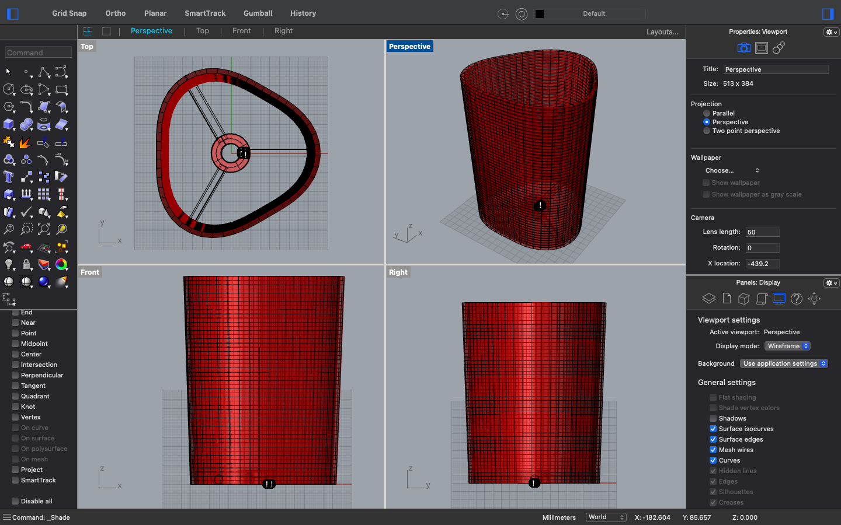Image resolution: width=841 pixels, height=525 pixels.
Task: Uncheck Surface isocurves
Action: tap(713, 429)
